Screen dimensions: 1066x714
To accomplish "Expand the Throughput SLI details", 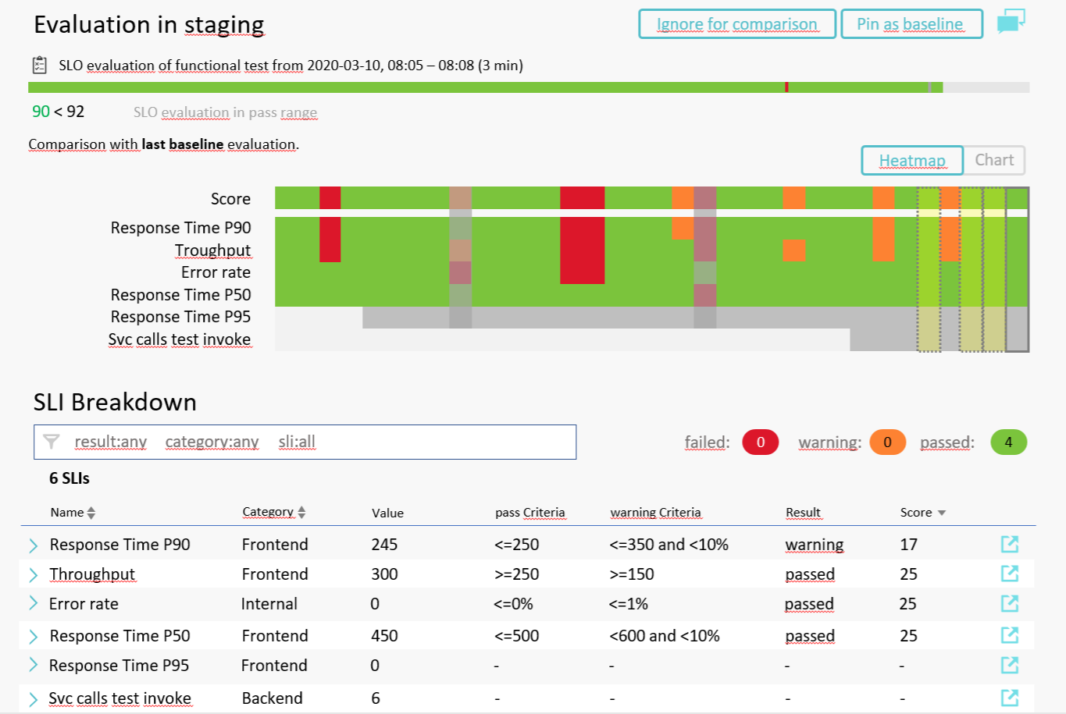I will (32, 574).
